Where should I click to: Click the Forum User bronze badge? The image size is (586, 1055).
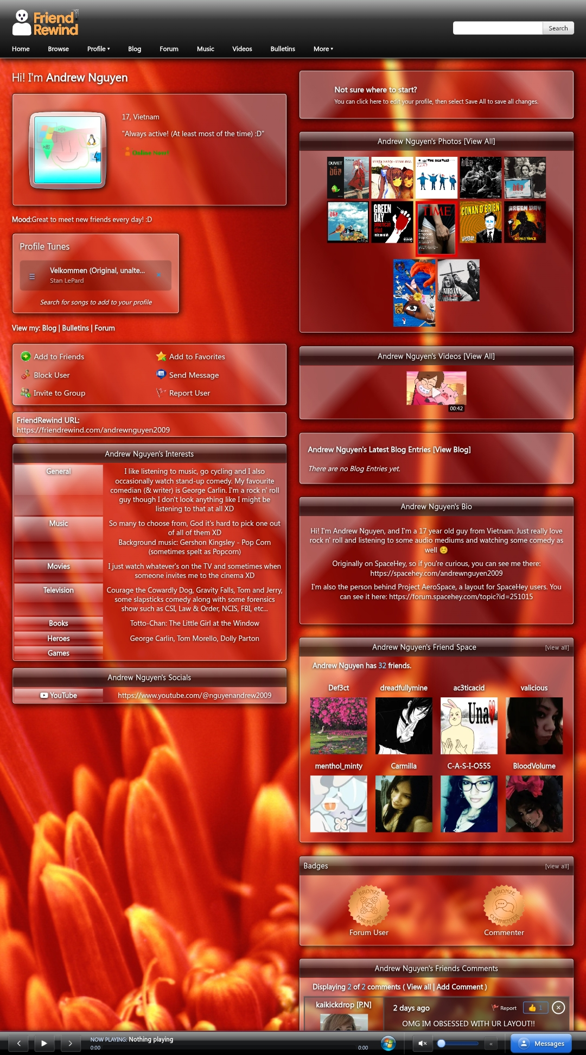[x=369, y=906]
